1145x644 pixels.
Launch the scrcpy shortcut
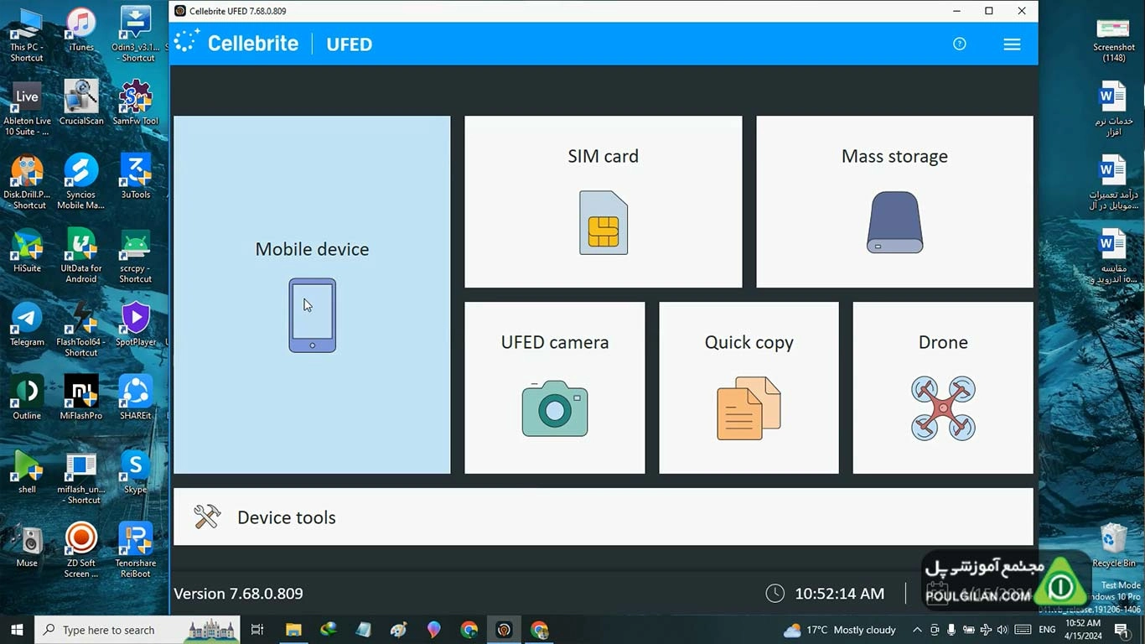pyautogui.click(x=135, y=256)
